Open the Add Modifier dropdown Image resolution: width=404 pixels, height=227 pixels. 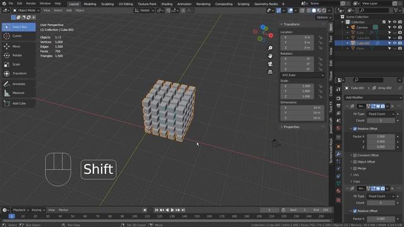tap(373, 98)
